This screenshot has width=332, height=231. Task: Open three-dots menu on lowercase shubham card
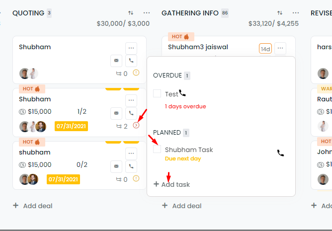pyautogui.click(x=131, y=154)
